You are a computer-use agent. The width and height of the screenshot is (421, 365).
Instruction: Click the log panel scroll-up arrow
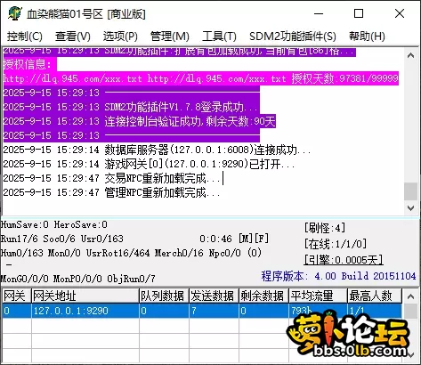coord(411,55)
